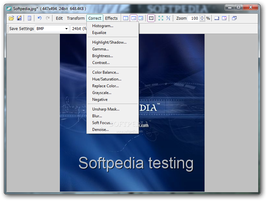
Task: Open the Edit menu
Action: pyautogui.click(x=59, y=18)
